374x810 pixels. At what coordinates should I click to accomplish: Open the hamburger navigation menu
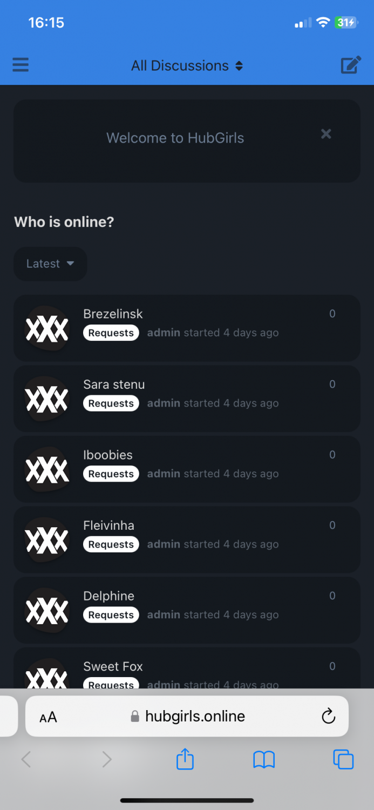[x=21, y=65]
